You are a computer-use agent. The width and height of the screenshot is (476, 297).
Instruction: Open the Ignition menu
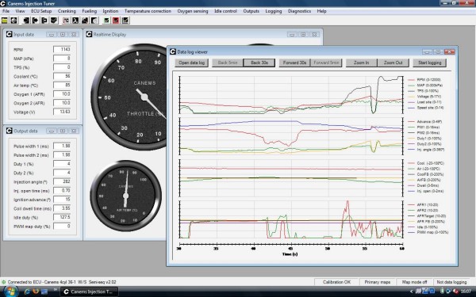[110, 11]
